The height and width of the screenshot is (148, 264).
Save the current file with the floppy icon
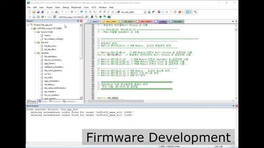38,12
